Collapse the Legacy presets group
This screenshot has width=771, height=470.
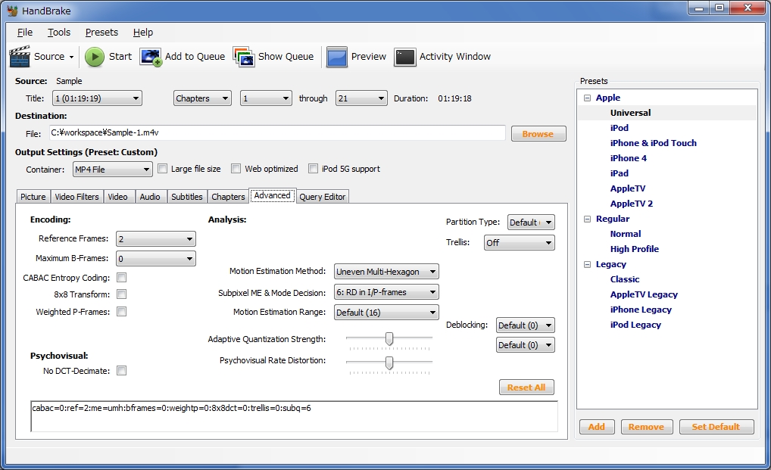587,264
